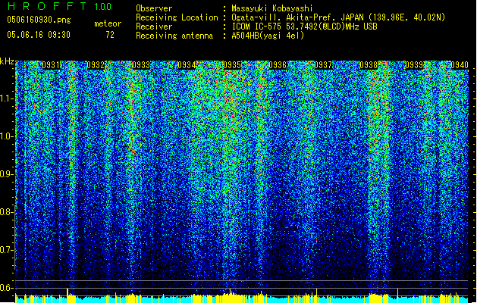Click time marker 0931
Viewport: 477px width, 303px height.
[51, 65]
